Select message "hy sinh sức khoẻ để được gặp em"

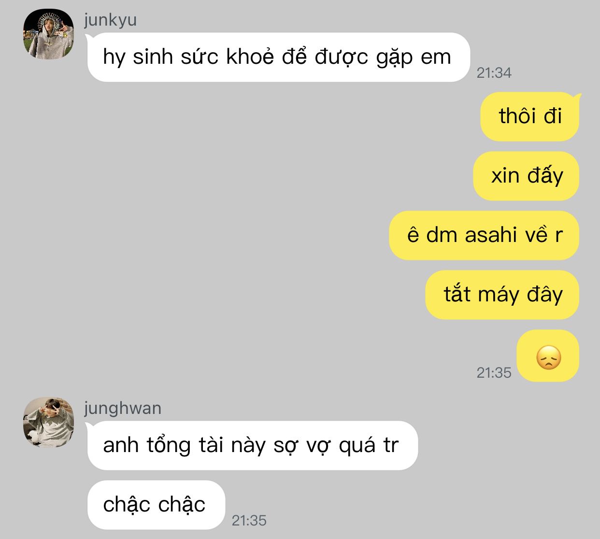coord(279,57)
